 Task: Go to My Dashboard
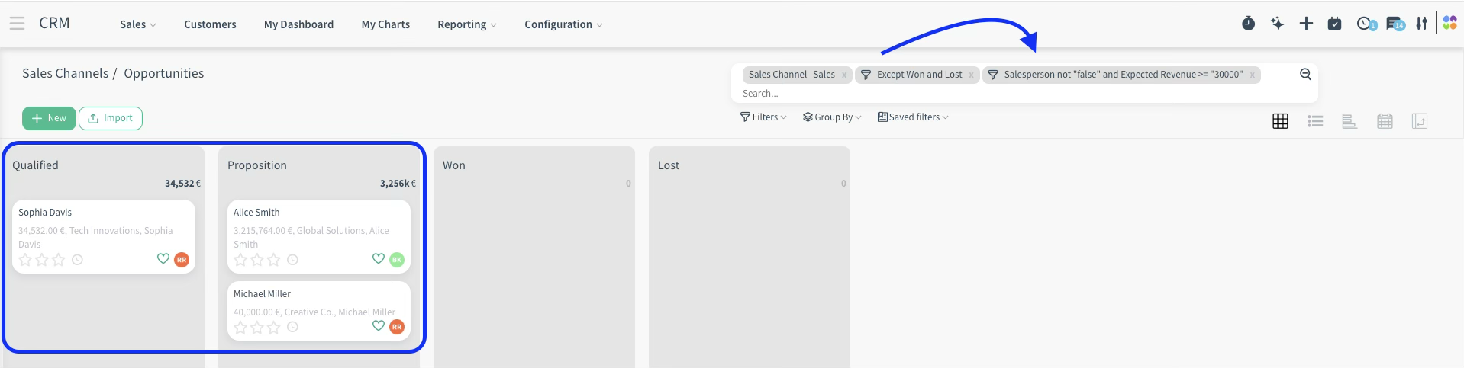pyautogui.click(x=298, y=24)
